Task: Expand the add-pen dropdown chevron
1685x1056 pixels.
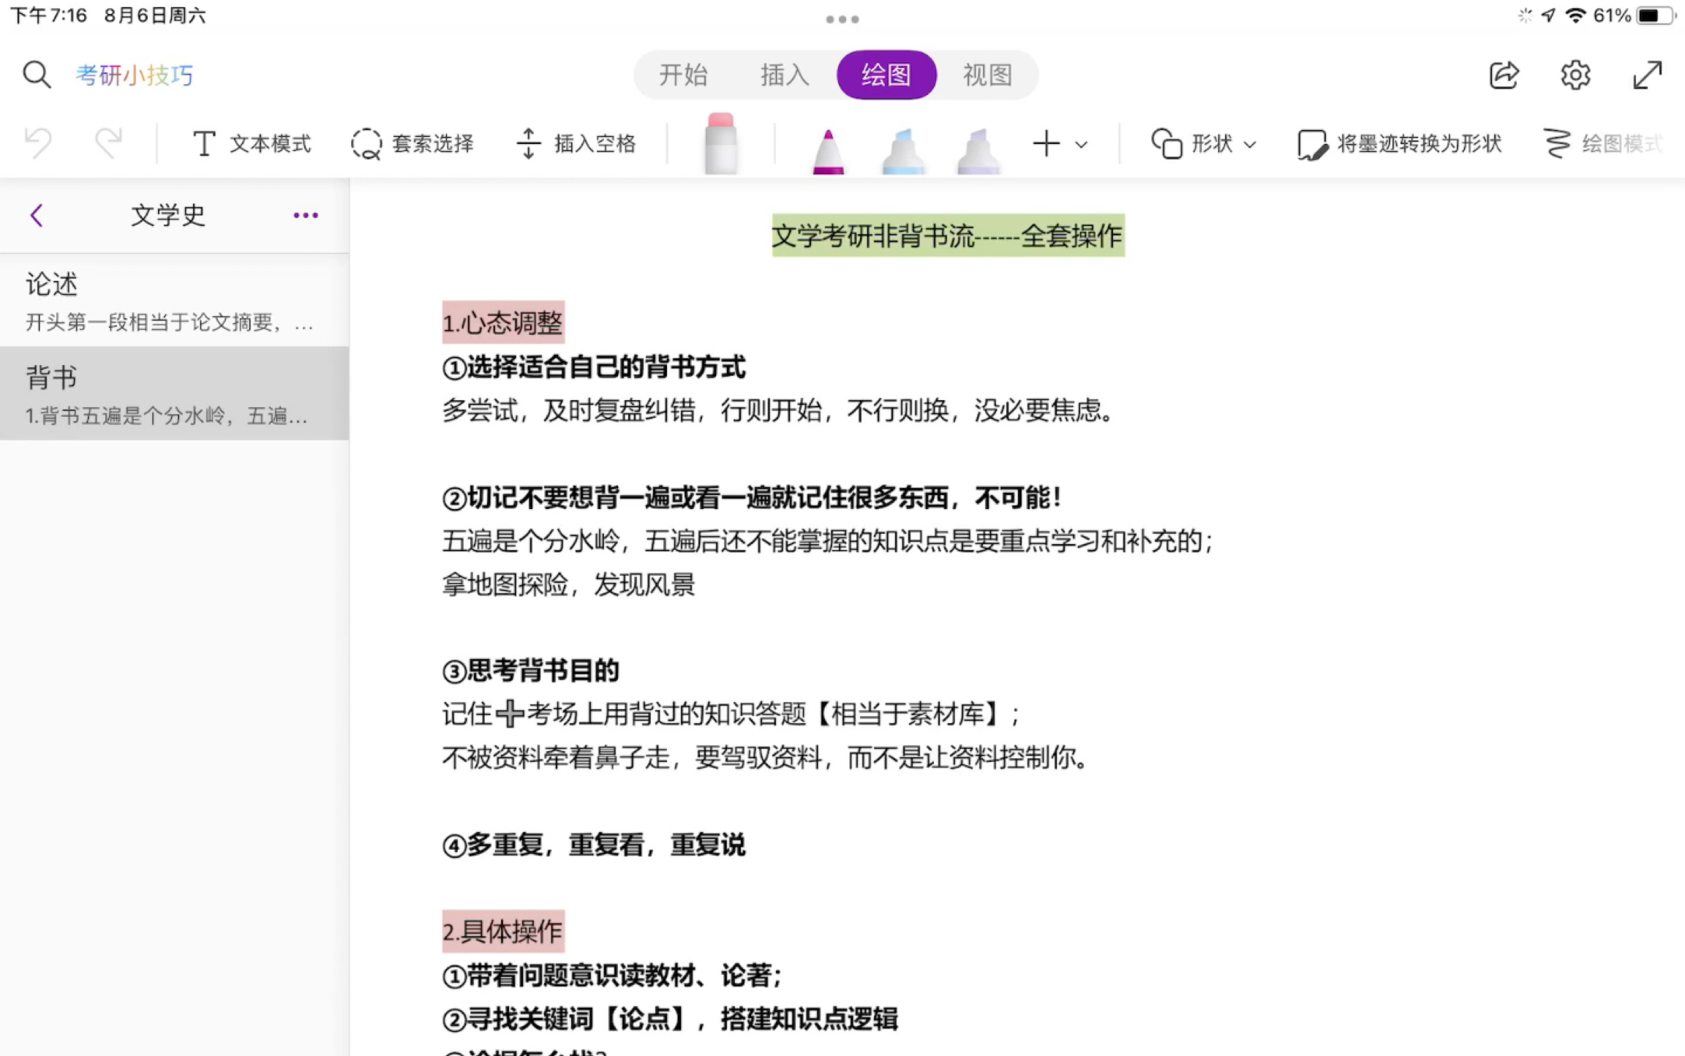Action: click(1081, 145)
